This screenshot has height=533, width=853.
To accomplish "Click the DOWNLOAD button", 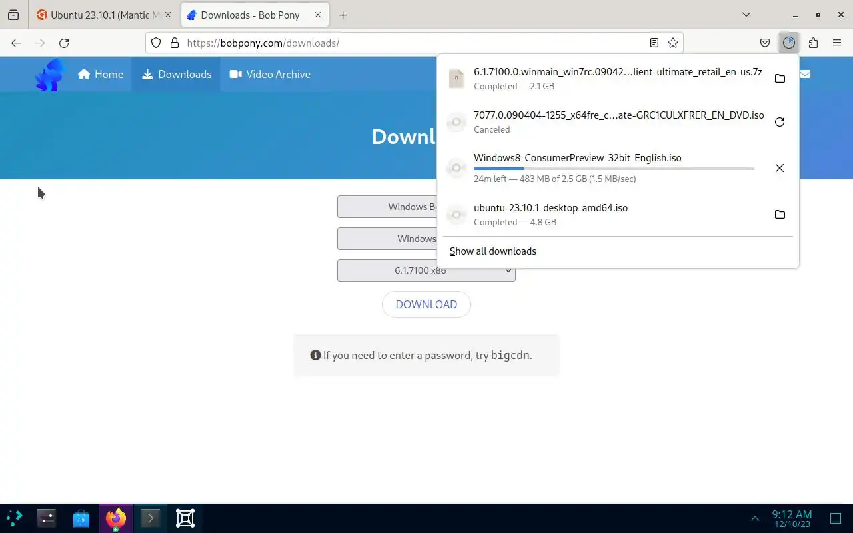I will coord(426,304).
